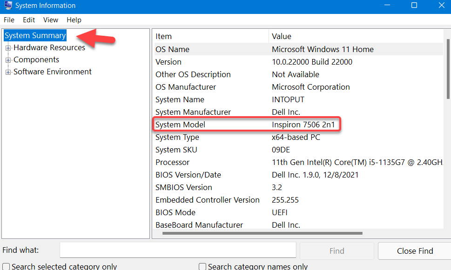Click the Close Find button
Viewport: 451px width, 270px height.
(x=415, y=251)
